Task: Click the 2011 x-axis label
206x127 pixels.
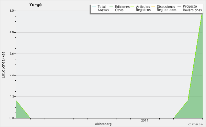Action: pyautogui.click(x=145, y=120)
